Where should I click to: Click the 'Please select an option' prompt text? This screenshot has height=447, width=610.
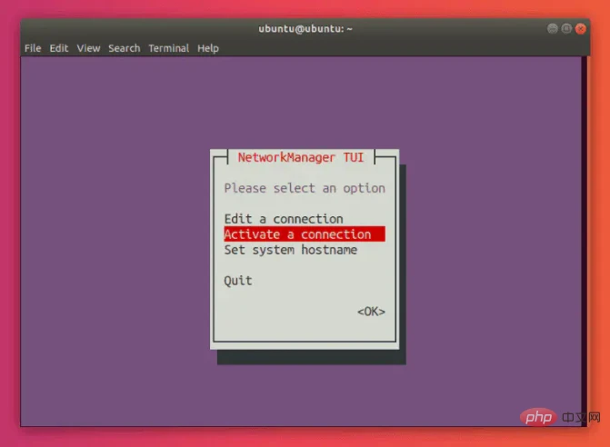[x=305, y=188]
